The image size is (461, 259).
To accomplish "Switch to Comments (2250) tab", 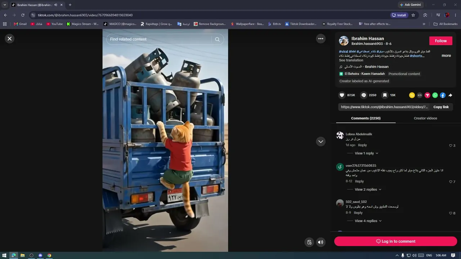I will click(366, 118).
